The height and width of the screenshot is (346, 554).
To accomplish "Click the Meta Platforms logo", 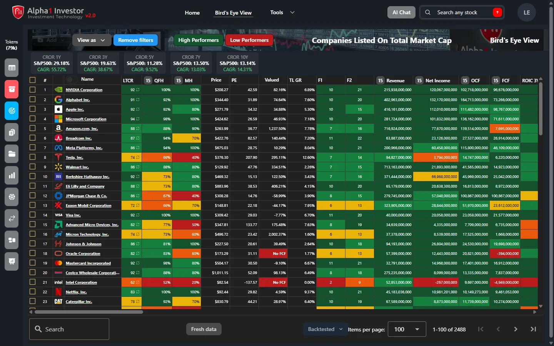I will point(58,148).
